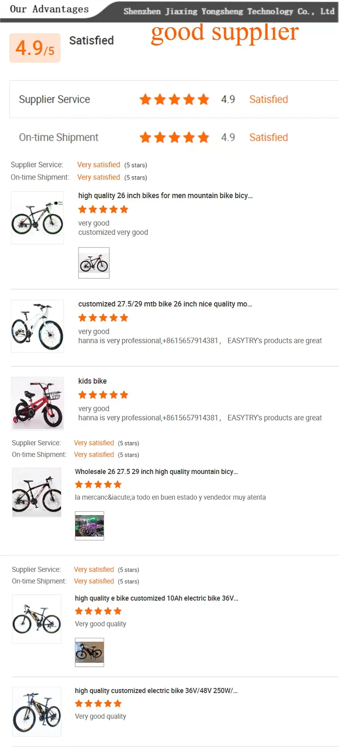Click the 4.9/5 overall rating badge

click(x=35, y=48)
